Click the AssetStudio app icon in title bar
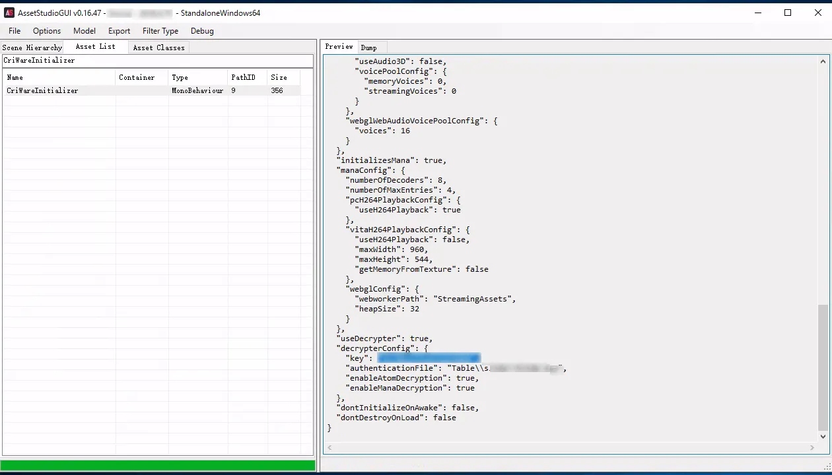The image size is (832, 475). coord(9,13)
